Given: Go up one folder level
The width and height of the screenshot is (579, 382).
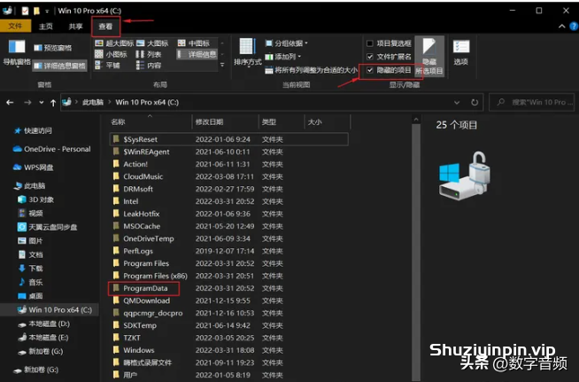Looking at the screenshot, I should pyautogui.click(x=53, y=103).
